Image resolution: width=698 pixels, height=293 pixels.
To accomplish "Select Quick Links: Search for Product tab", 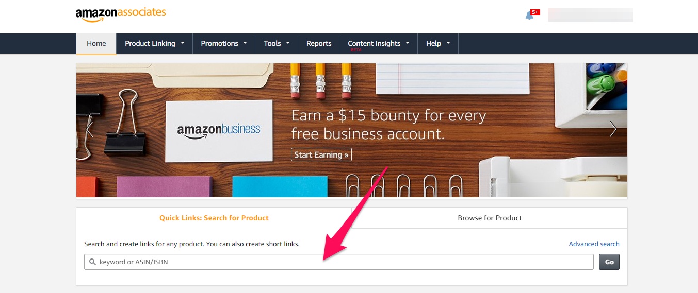I will click(214, 218).
